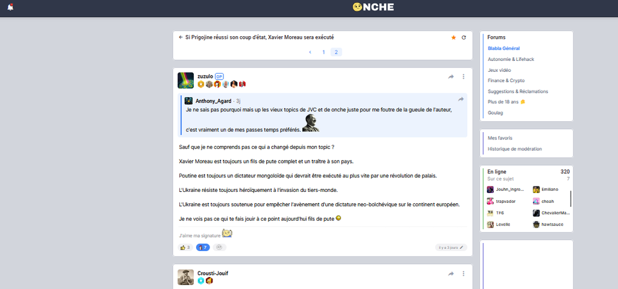Open Finance & Crypto forum
Image resolution: width=618 pixels, height=289 pixels.
point(506,80)
